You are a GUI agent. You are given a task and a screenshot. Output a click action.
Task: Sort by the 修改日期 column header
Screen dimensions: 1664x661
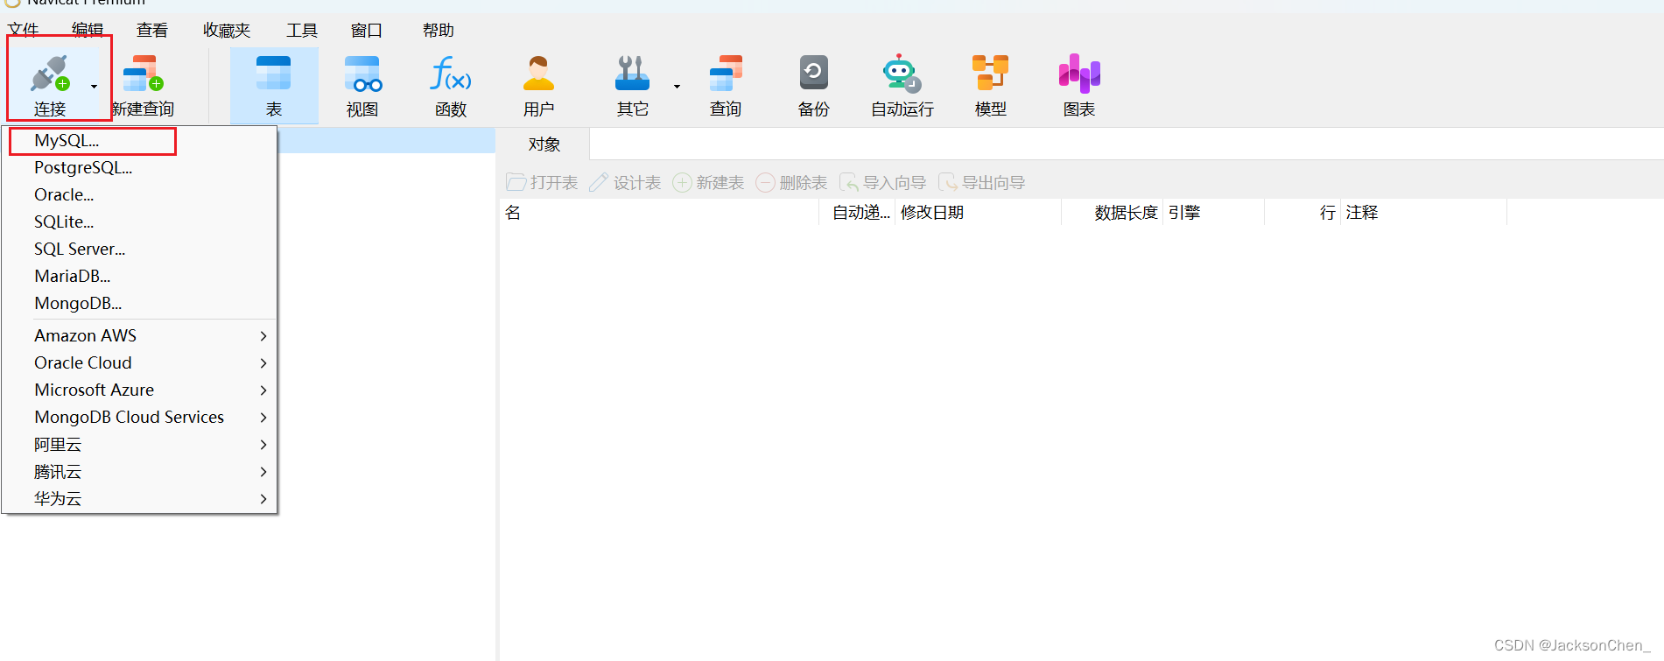point(978,213)
